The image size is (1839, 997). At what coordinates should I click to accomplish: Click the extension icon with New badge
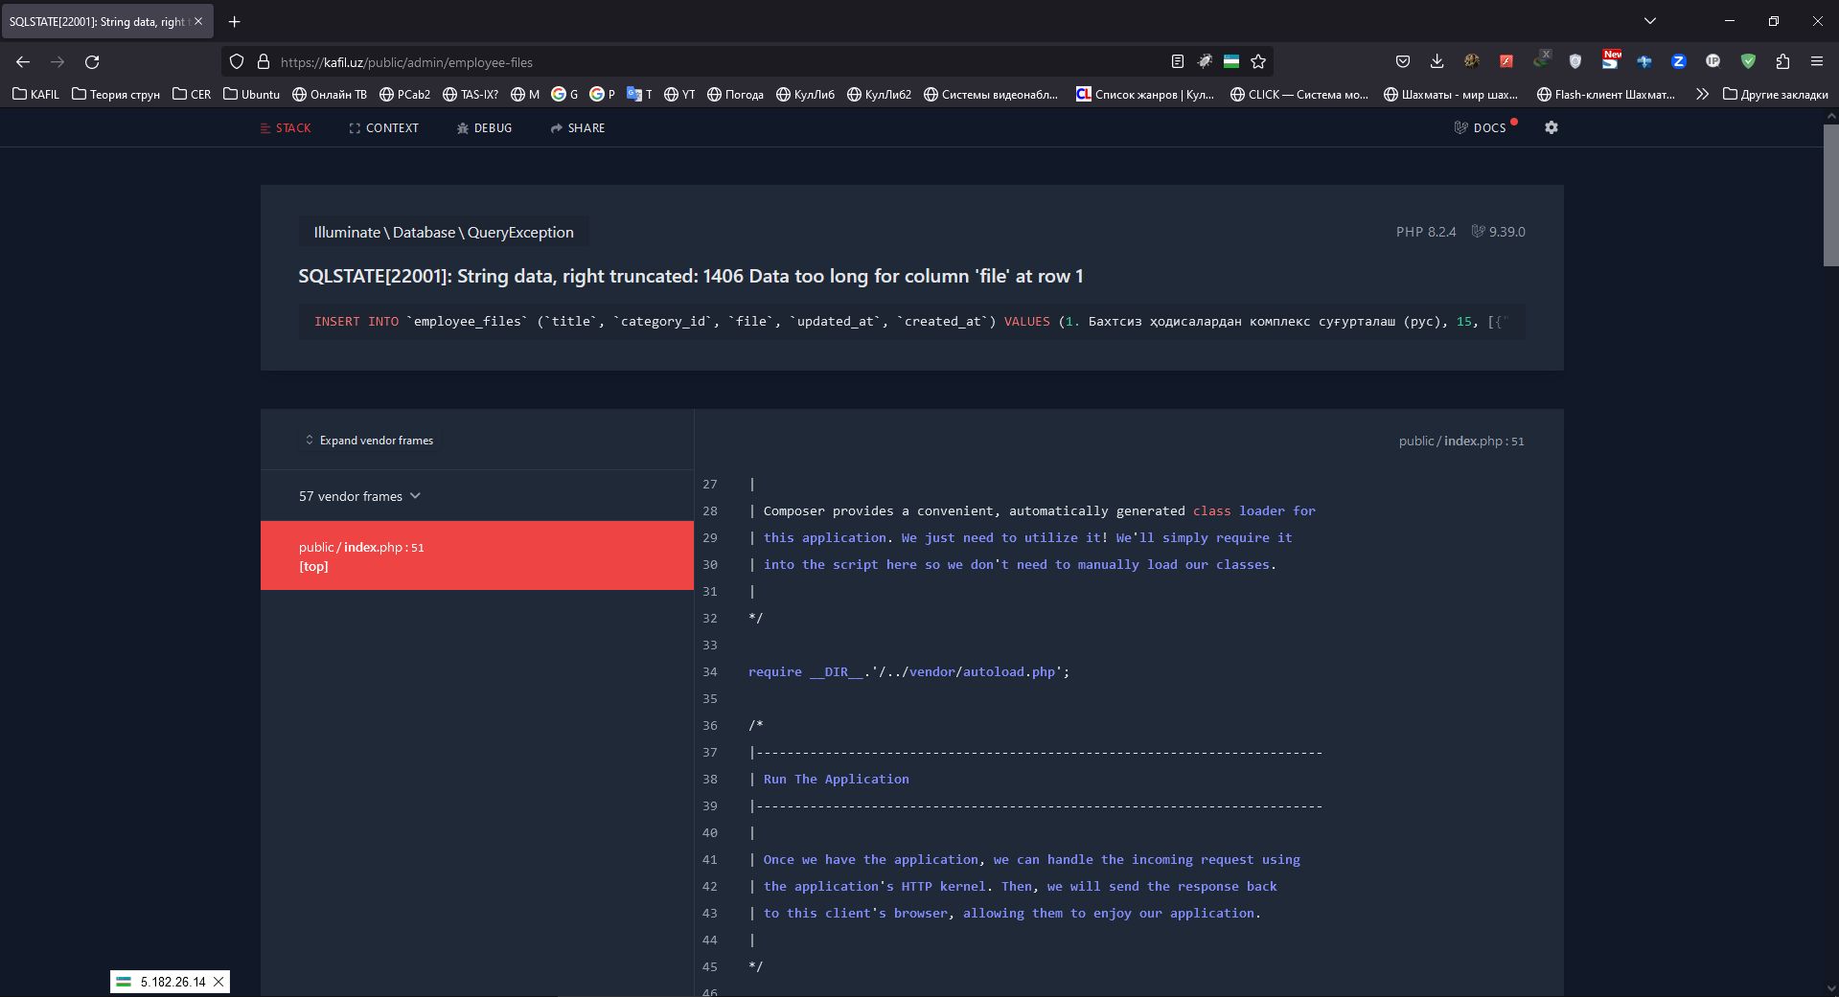click(1610, 60)
